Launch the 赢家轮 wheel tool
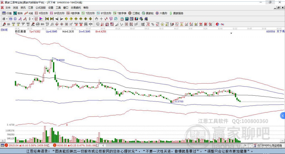285x154 pixels. 148,13
